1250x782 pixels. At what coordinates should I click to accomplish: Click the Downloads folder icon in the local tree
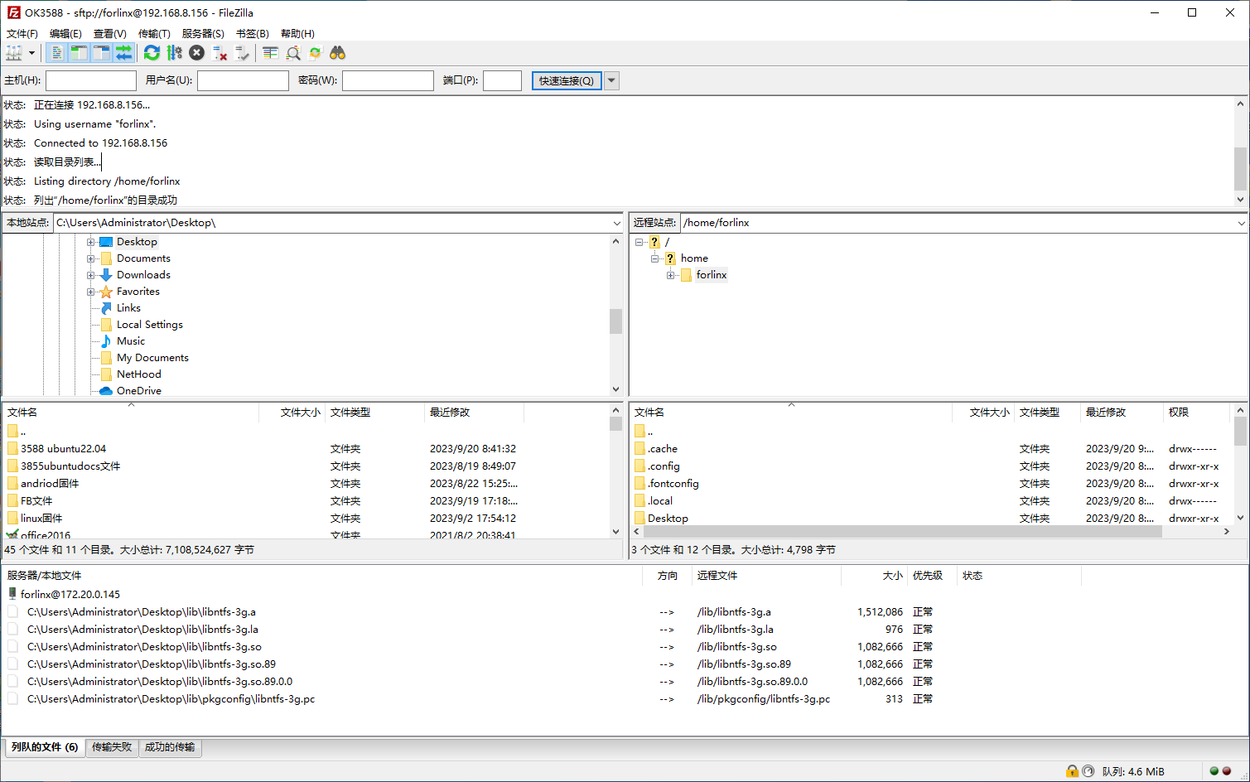[106, 275]
